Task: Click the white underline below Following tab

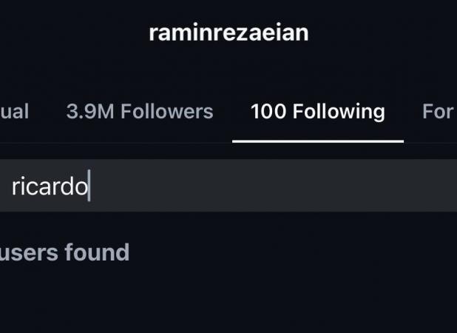Action: point(317,141)
